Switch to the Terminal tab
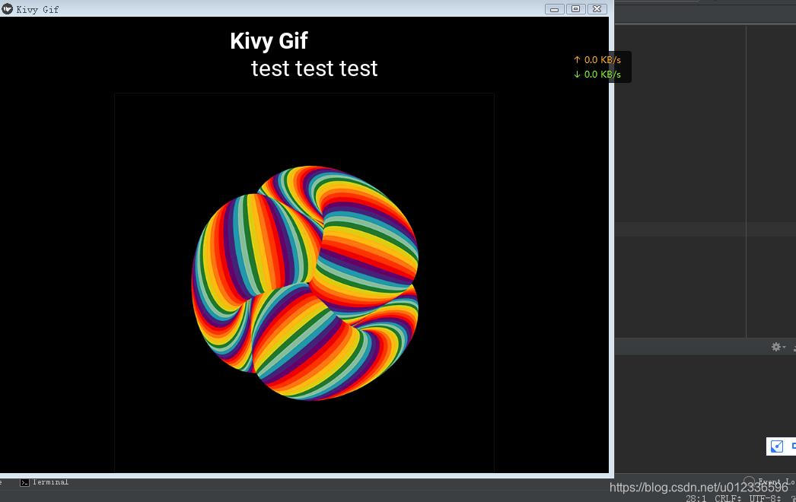The image size is (796, 502). [46, 481]
